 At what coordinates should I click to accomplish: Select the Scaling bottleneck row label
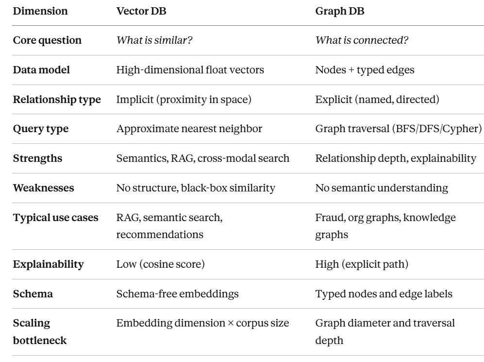tap(40, 332)
